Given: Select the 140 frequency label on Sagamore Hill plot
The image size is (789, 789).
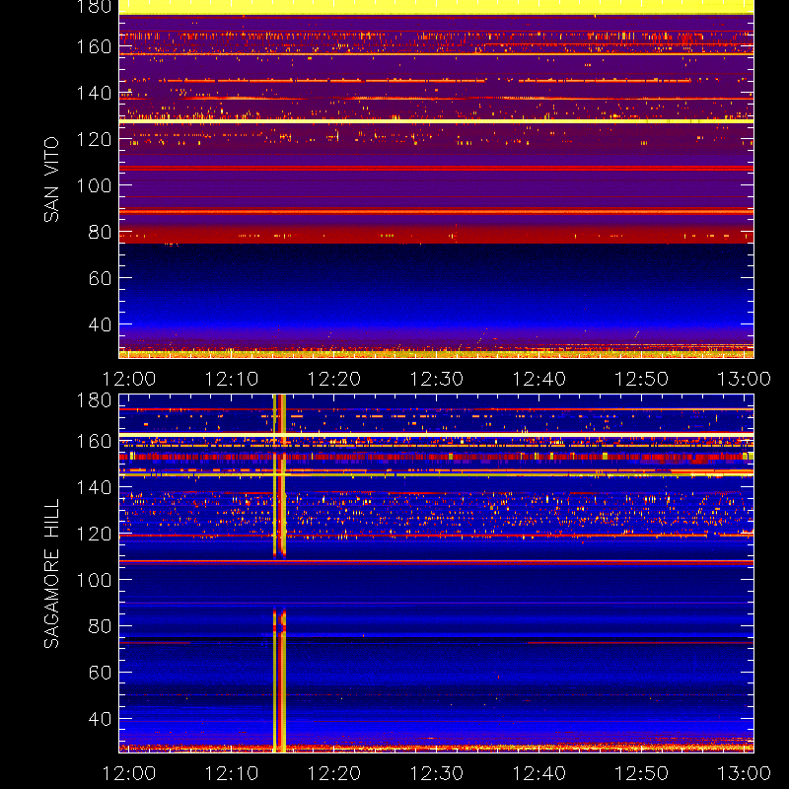Looking at the screenshot, I should click(x=94, y=487).
